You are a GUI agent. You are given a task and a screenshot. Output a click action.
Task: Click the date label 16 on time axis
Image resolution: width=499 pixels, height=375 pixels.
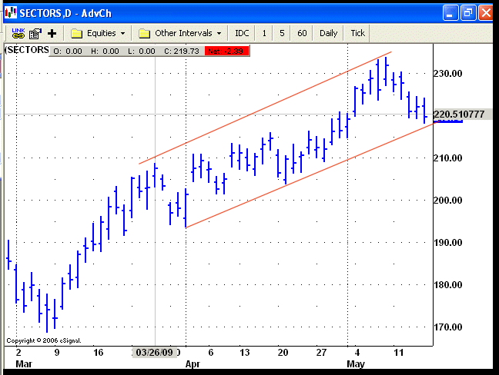[x=98, y=353]
